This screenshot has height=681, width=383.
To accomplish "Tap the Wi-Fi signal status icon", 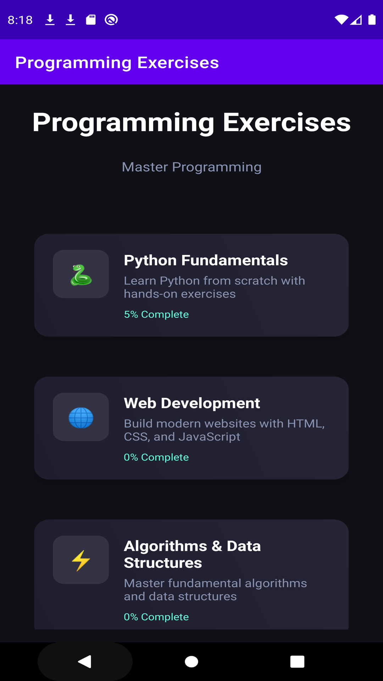I will pyautogui.click(x=341, y=20).
